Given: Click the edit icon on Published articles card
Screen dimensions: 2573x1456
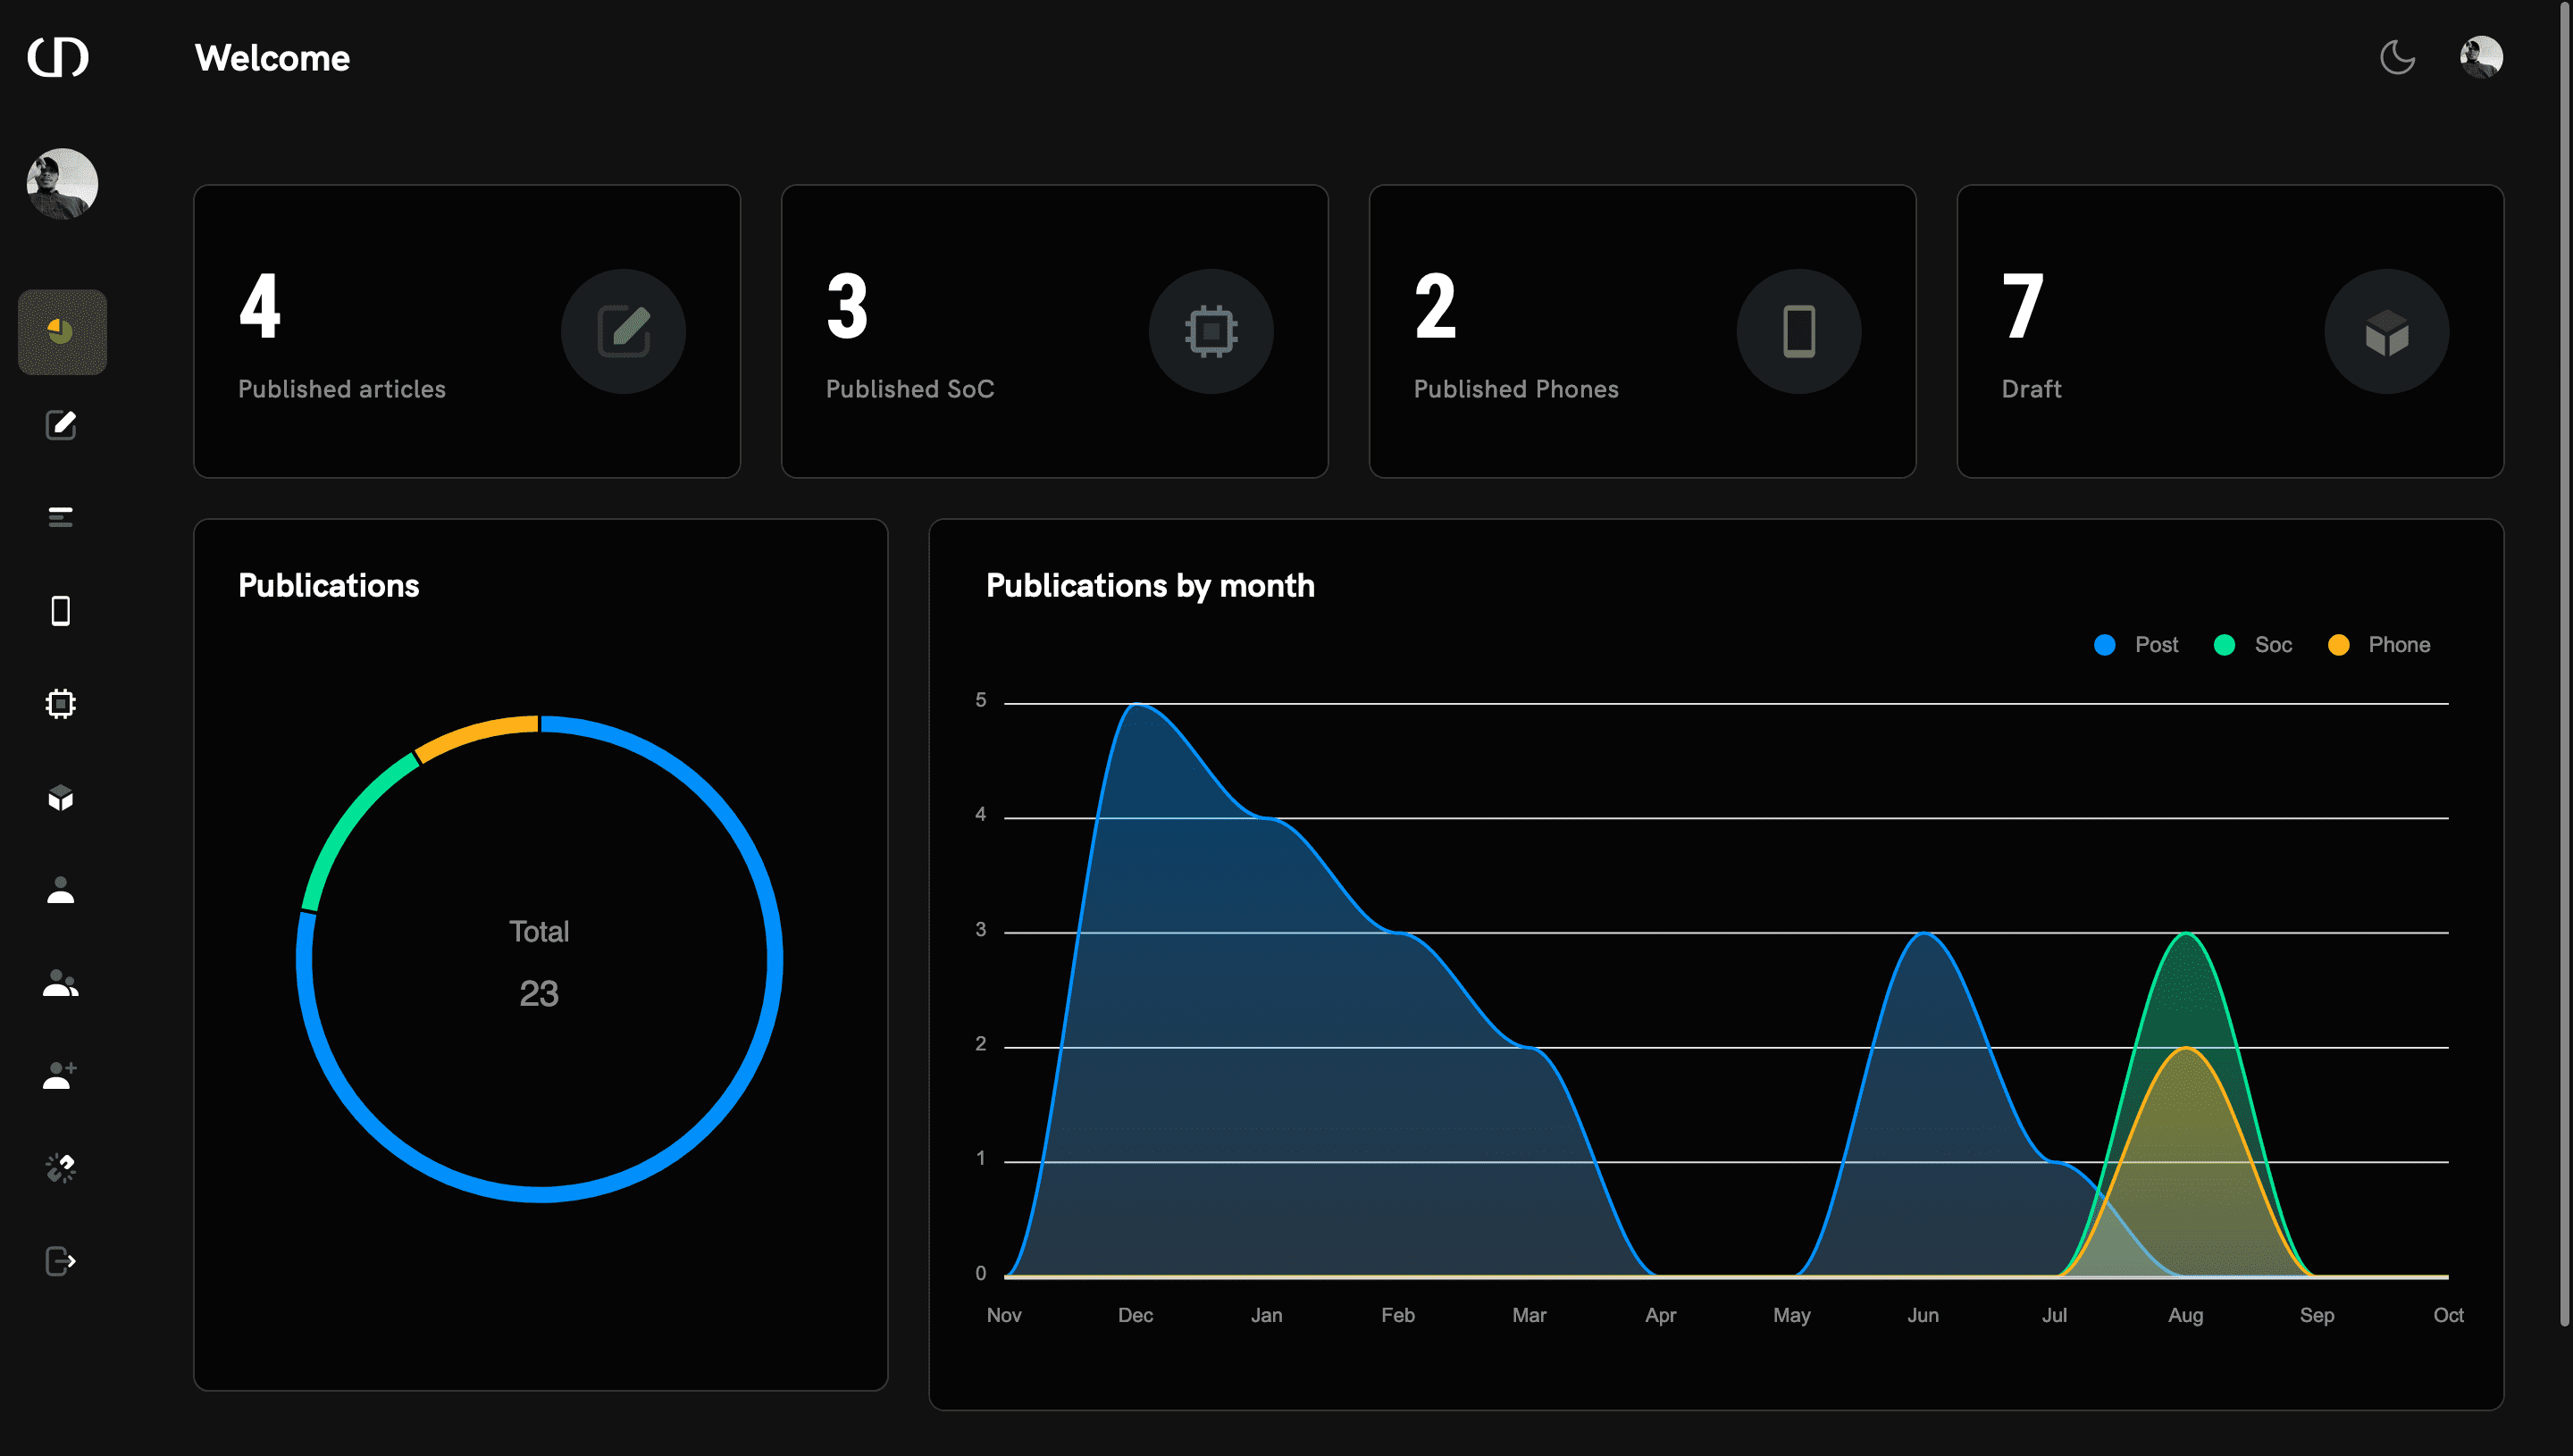Looking at the screenshot, I should [x=623, y=331].
